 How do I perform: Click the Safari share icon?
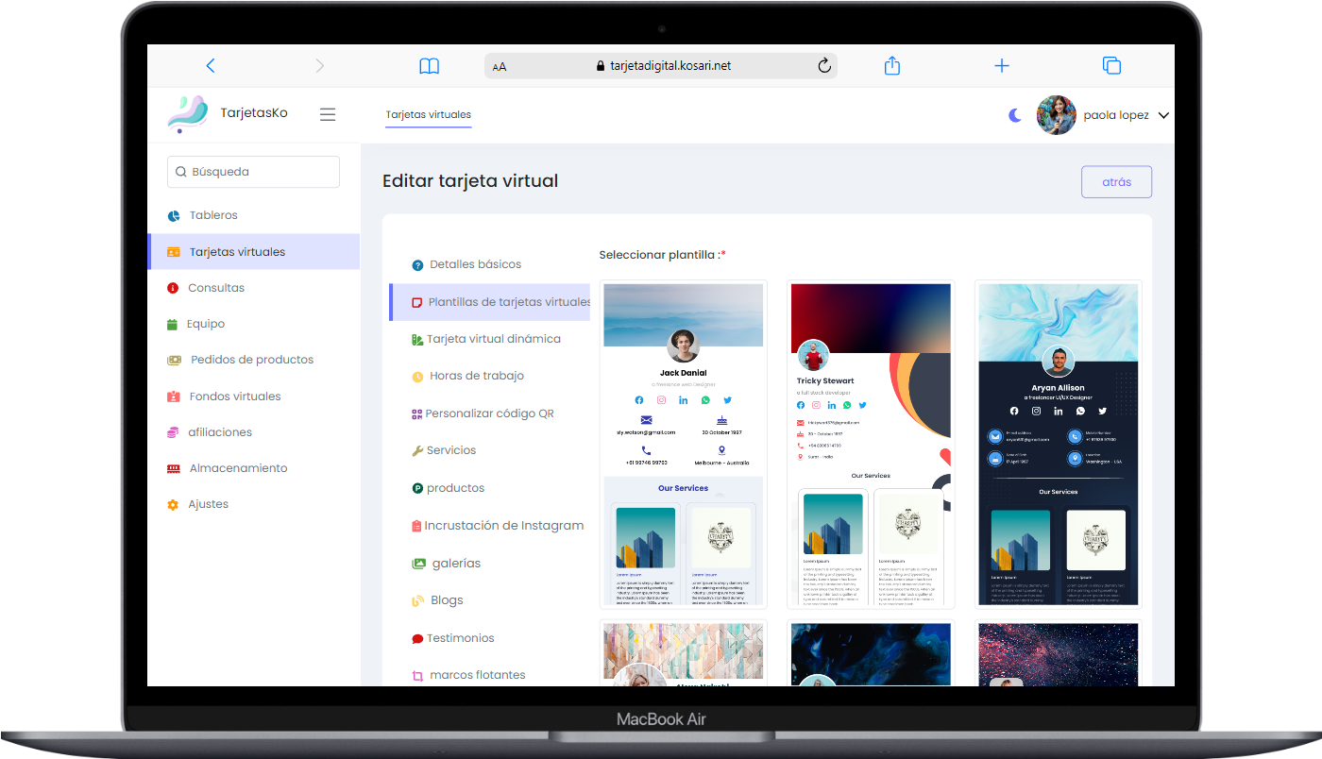[x=891, y=66]
